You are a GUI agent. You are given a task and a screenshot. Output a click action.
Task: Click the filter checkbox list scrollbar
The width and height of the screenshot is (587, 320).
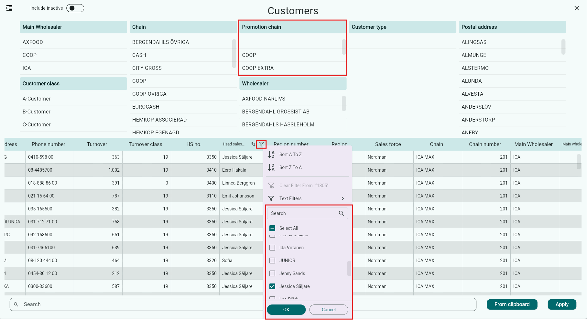click(349, 268)
